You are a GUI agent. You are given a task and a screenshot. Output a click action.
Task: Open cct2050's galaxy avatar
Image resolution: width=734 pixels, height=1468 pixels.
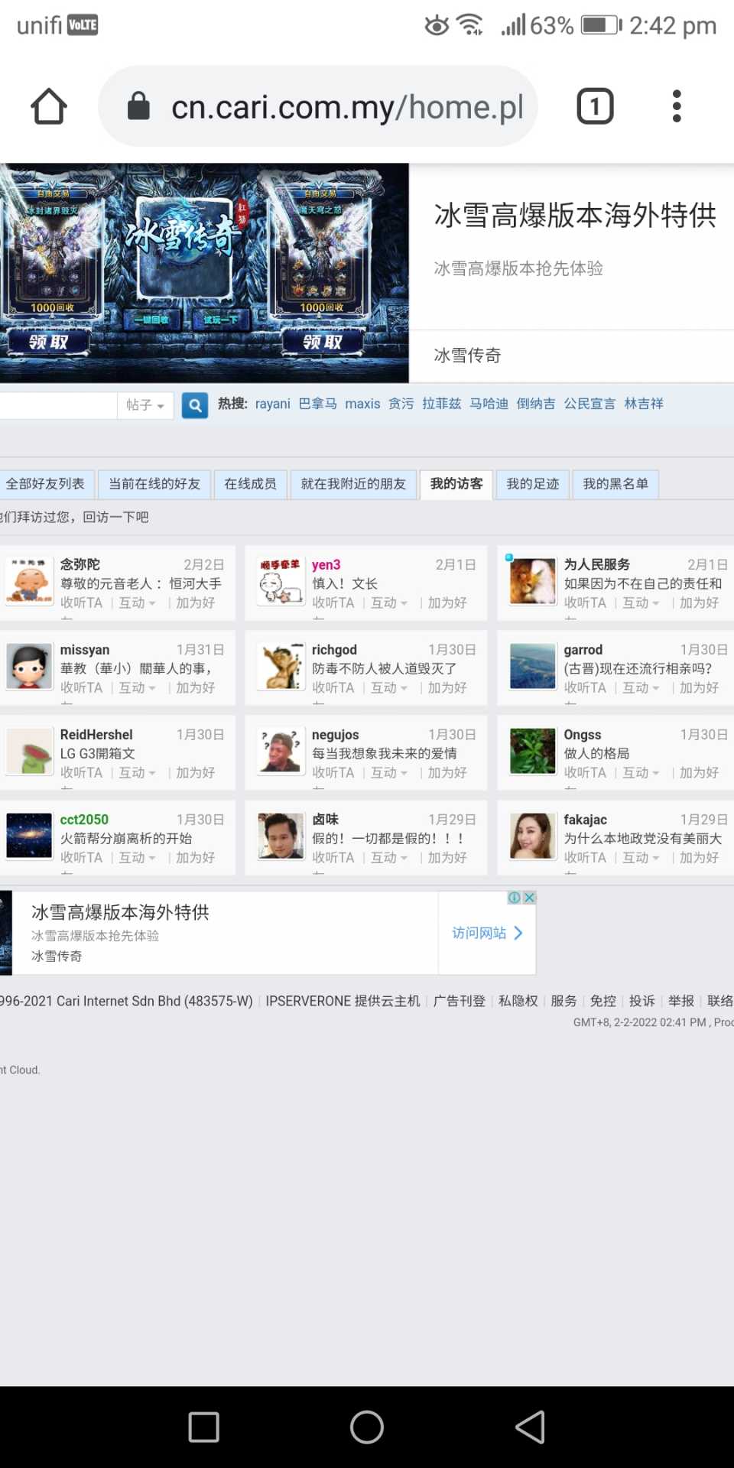click(x=29, y=836)
